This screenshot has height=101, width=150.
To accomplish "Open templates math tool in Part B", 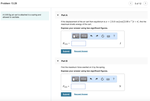I will tap(76, 79).
